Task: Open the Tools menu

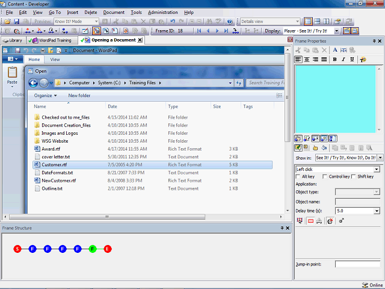Action: tap(136, 12)
